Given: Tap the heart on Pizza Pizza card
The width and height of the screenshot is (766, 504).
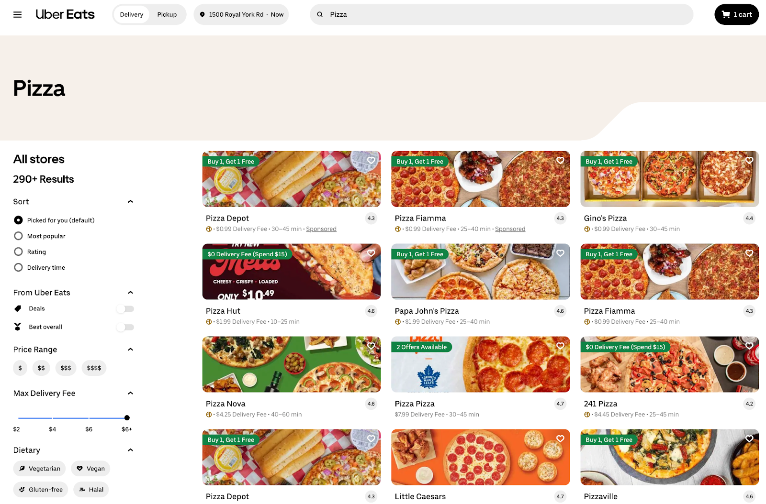Looking at the screenshot, I should pos(560,346).
